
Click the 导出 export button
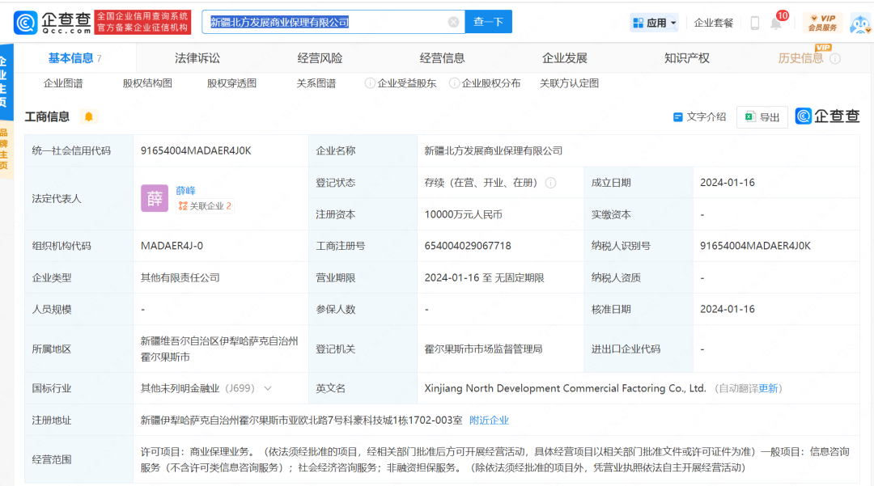[x=762, y=117]
